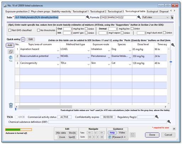Toggle Dermal Unkn checkbox

click(132, 28)
